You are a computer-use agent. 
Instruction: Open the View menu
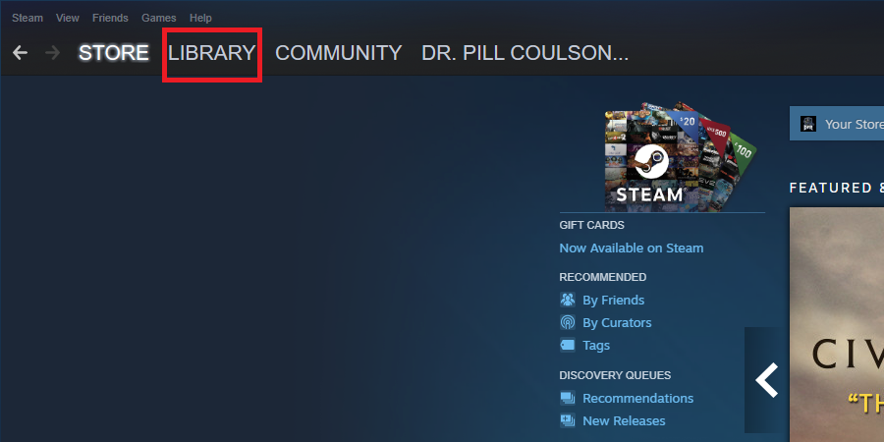coord(68,18)
